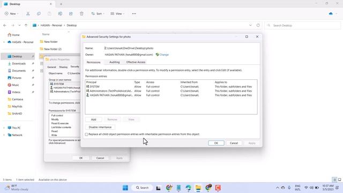Go back with the Back arrow
Image resolution: width=343 pixels, height=193 pixels.
[x=5, y=25]
